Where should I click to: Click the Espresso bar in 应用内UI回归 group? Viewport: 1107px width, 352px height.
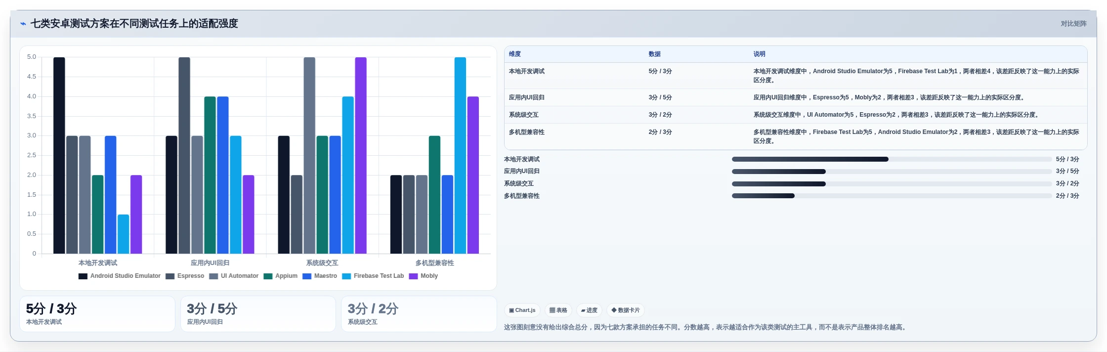coord(184,155)
